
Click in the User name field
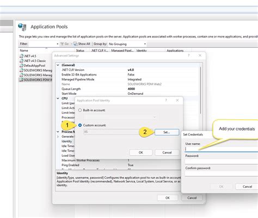222,149
